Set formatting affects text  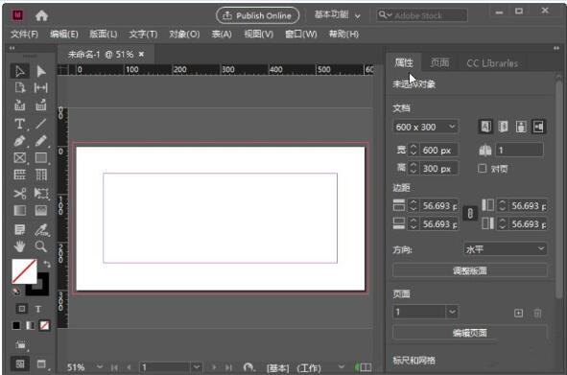pyautogui.click(x=38, y=309)
